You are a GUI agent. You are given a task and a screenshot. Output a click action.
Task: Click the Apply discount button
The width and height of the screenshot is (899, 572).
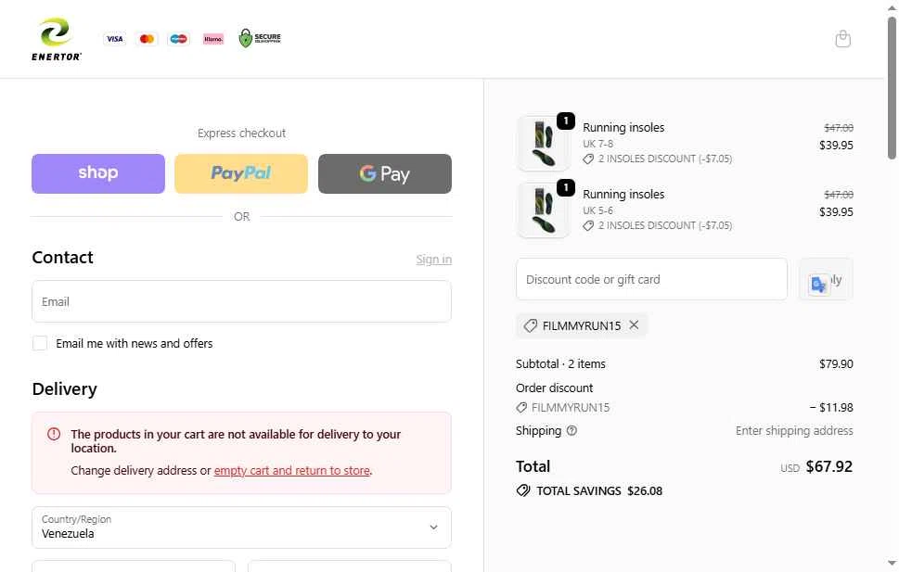click(x=826, y=279)
